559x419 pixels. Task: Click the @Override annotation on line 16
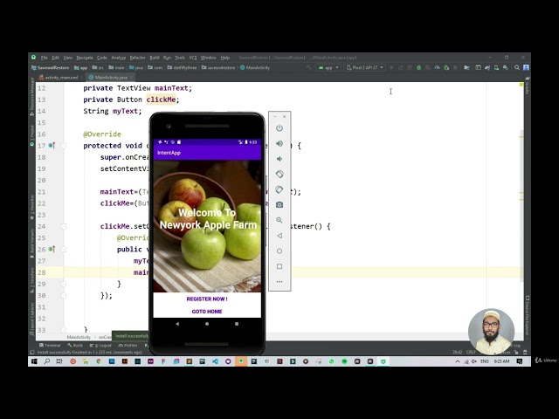pyautogui.click(x=102, y=134)
